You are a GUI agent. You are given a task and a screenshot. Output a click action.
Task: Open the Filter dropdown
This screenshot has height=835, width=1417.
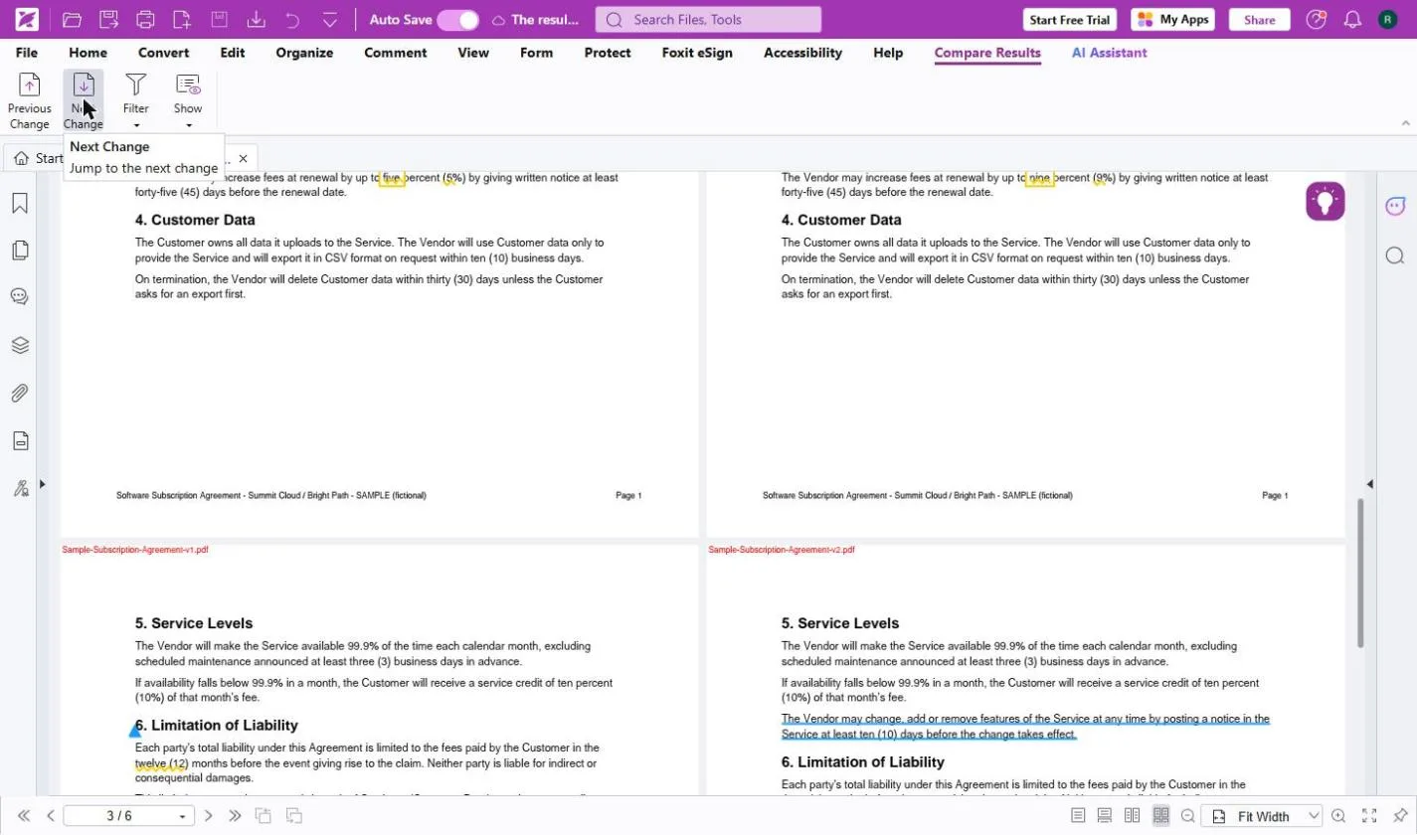point(136,100)
